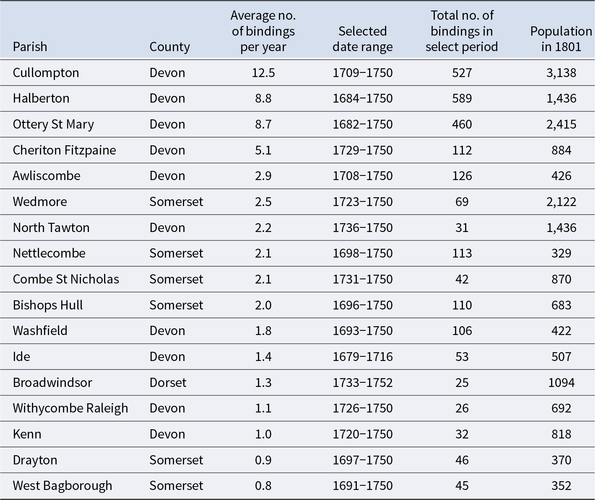The image size is (595, 500).
Task: Select Ottery St Mary parish
Action: [53, 124]
